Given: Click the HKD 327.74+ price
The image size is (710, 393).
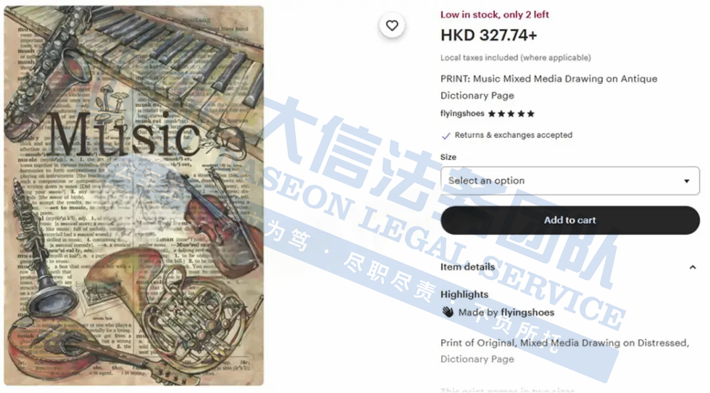Looking at the screenshot, I should [x=488, y=35].
